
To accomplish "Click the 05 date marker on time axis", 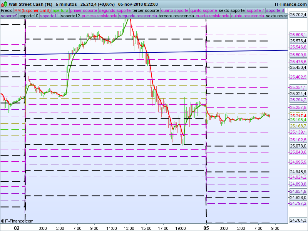I will point(207,228).
